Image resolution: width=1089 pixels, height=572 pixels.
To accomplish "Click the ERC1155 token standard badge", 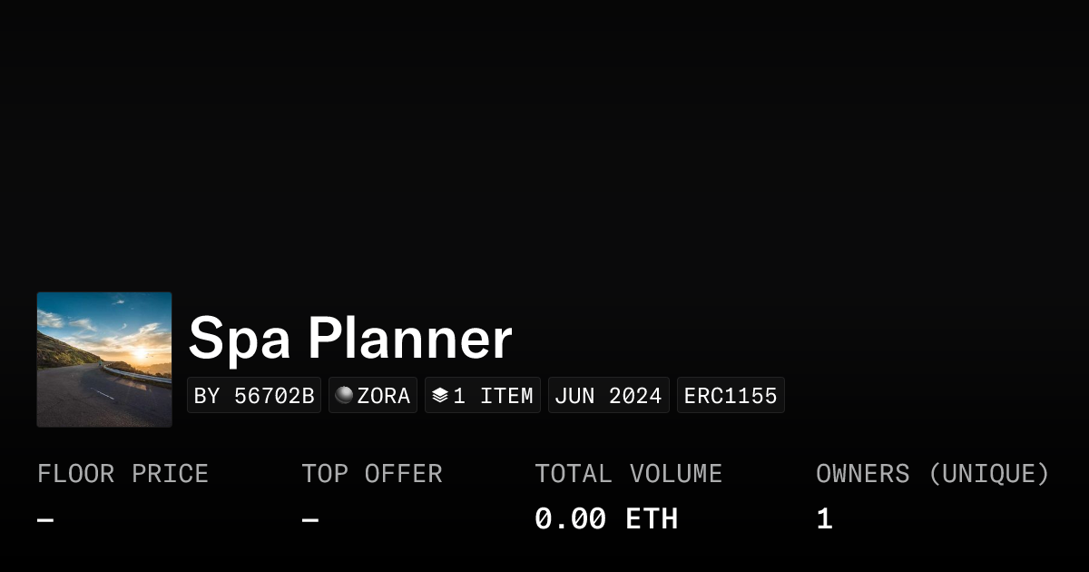I will pyautogui.click(x=731, y=396).
